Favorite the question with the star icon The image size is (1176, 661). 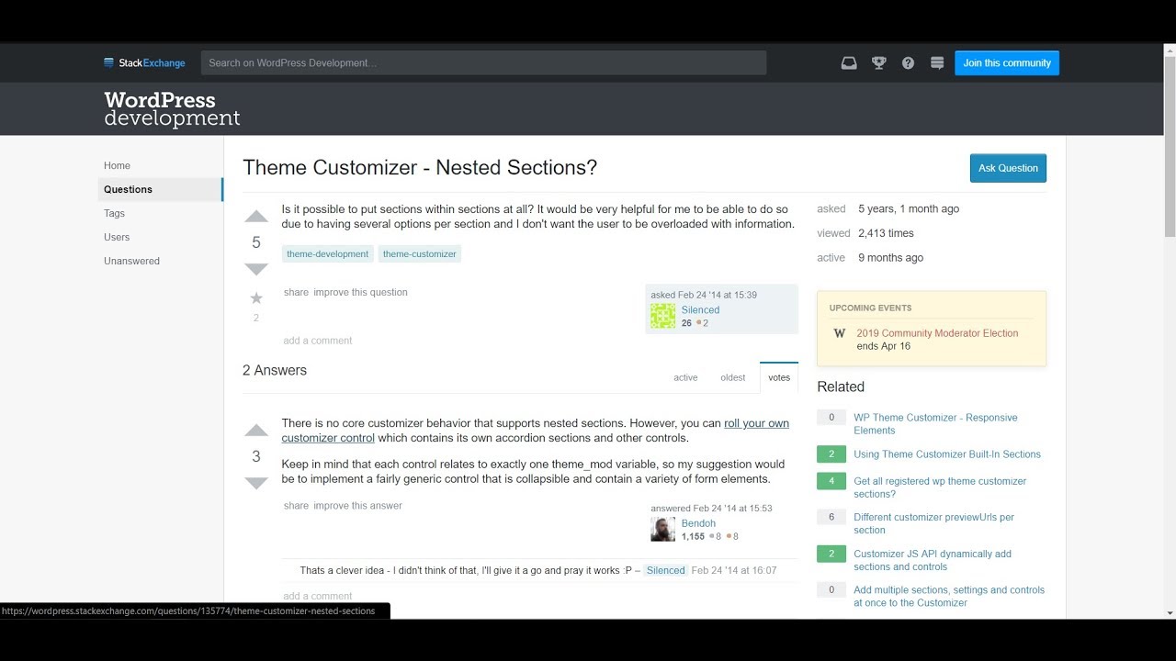(256, 297)
